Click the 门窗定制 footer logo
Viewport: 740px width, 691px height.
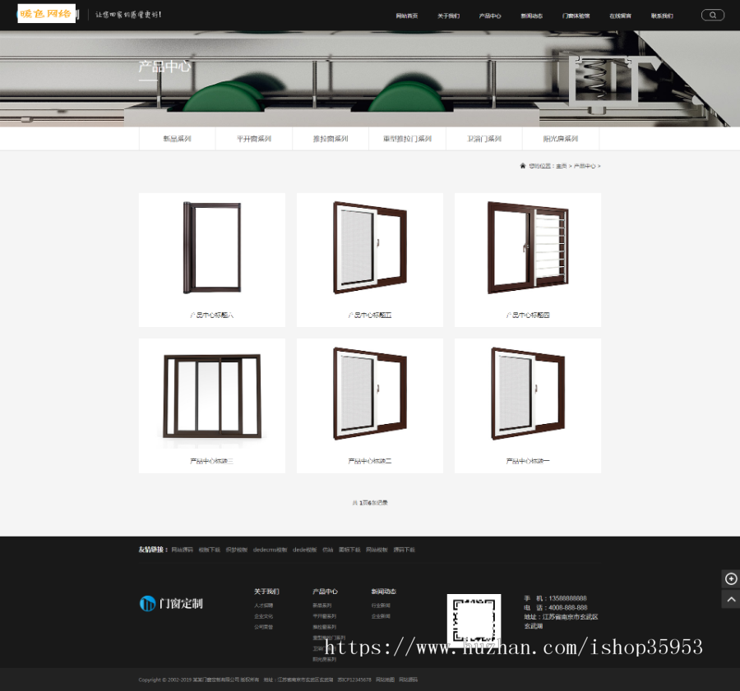[x=171, y=604]
